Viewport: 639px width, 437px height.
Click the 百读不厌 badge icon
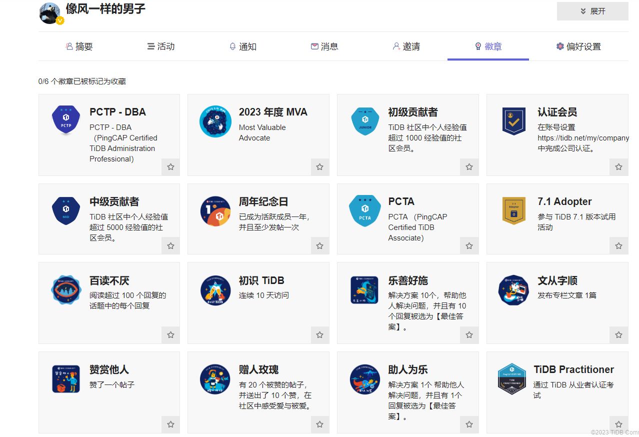[x=66, y=289]
